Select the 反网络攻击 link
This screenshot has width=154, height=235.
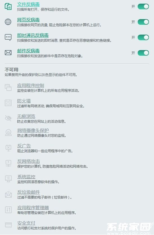(x=29, y=161)
